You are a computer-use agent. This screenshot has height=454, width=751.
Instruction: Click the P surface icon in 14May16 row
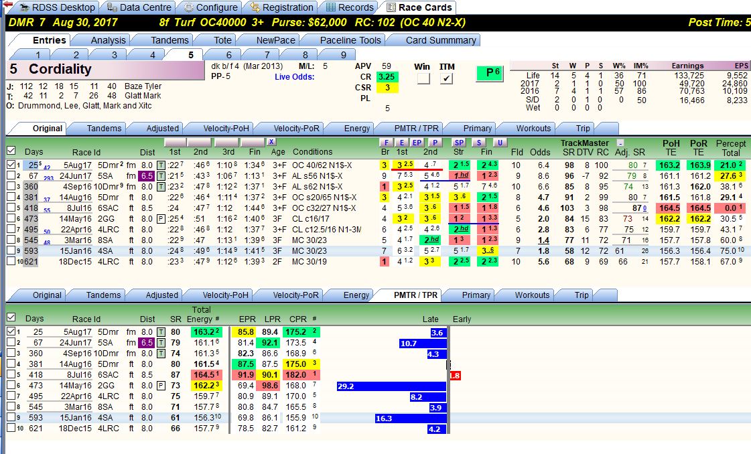click(x=161, y=219)
